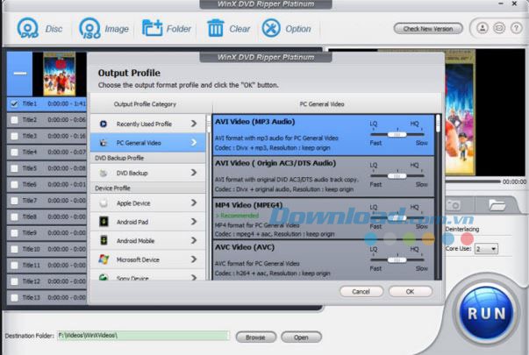Click the Android Pad icon
Viewport: 529px width, 355px height.
(104, 221)
